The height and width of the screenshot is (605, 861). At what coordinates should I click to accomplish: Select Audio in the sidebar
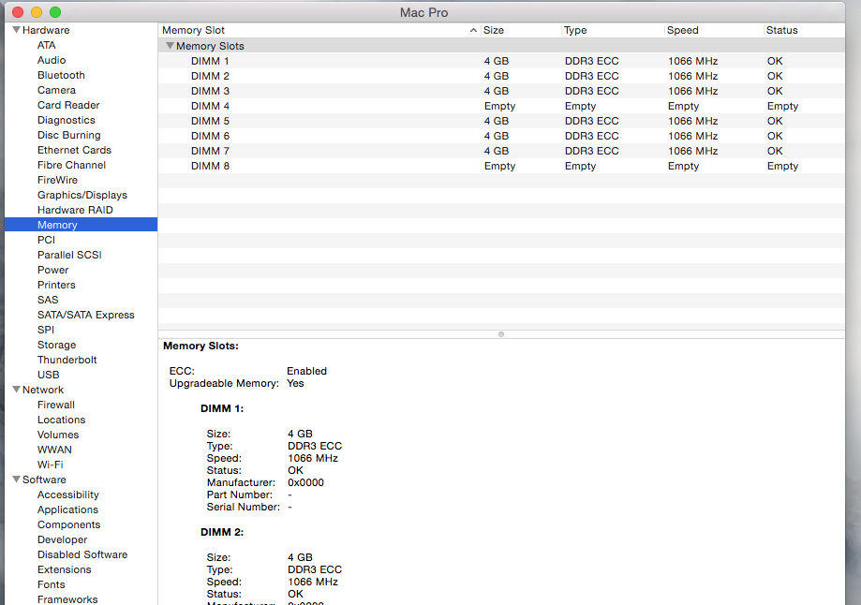click(52, 60)
